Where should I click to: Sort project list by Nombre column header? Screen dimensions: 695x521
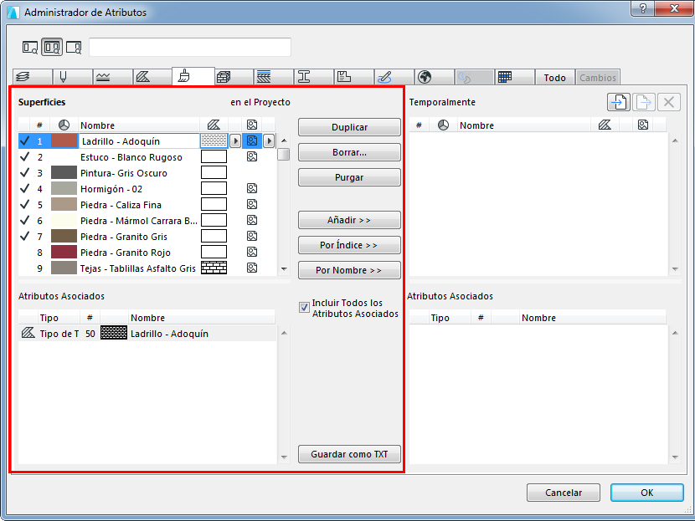tap(139, 125)
